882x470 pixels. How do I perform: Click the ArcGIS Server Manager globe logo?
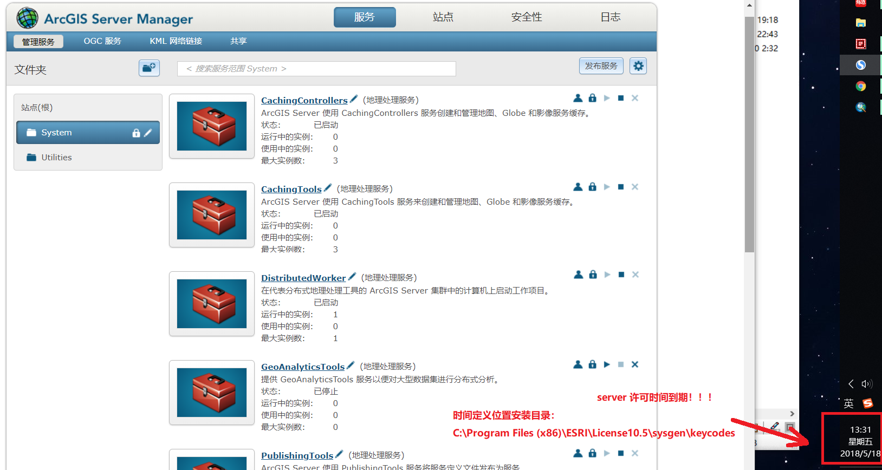click(27, 18)
